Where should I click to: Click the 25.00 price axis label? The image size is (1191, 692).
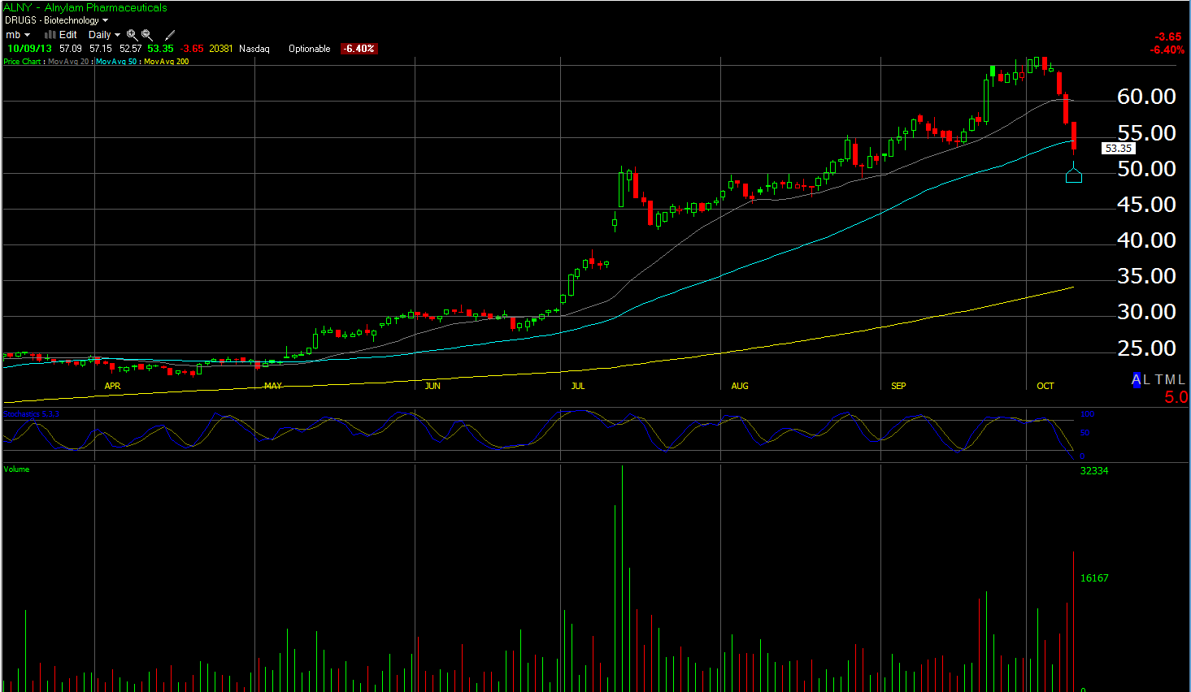pyautogui.click(x=1146, y=348)
